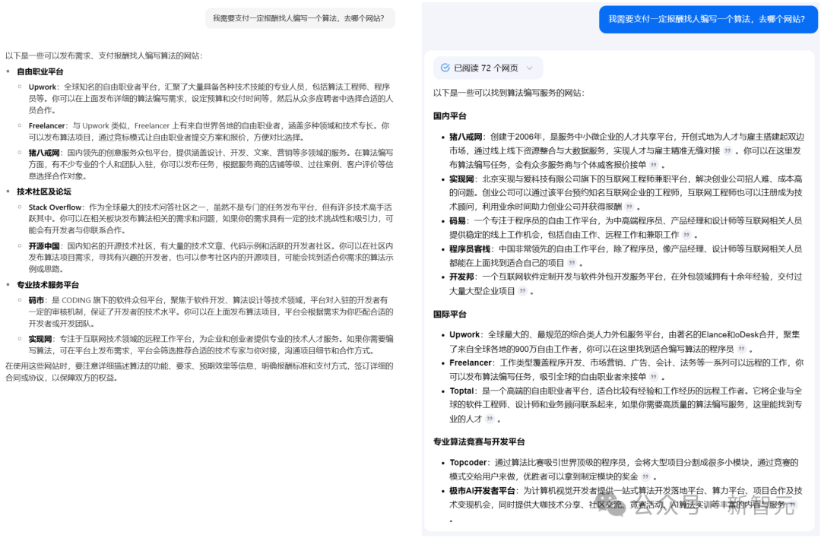This screenshot has height=538, width=821.
Task: Select heading 专业技术服务平台 in left panel
Action: [48, 285]
